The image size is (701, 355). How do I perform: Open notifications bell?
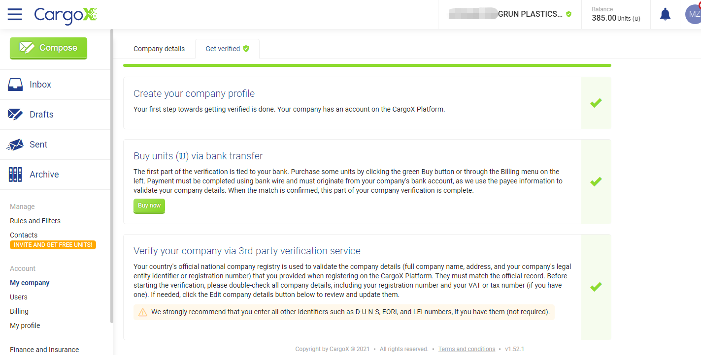[x=665, y=14]
